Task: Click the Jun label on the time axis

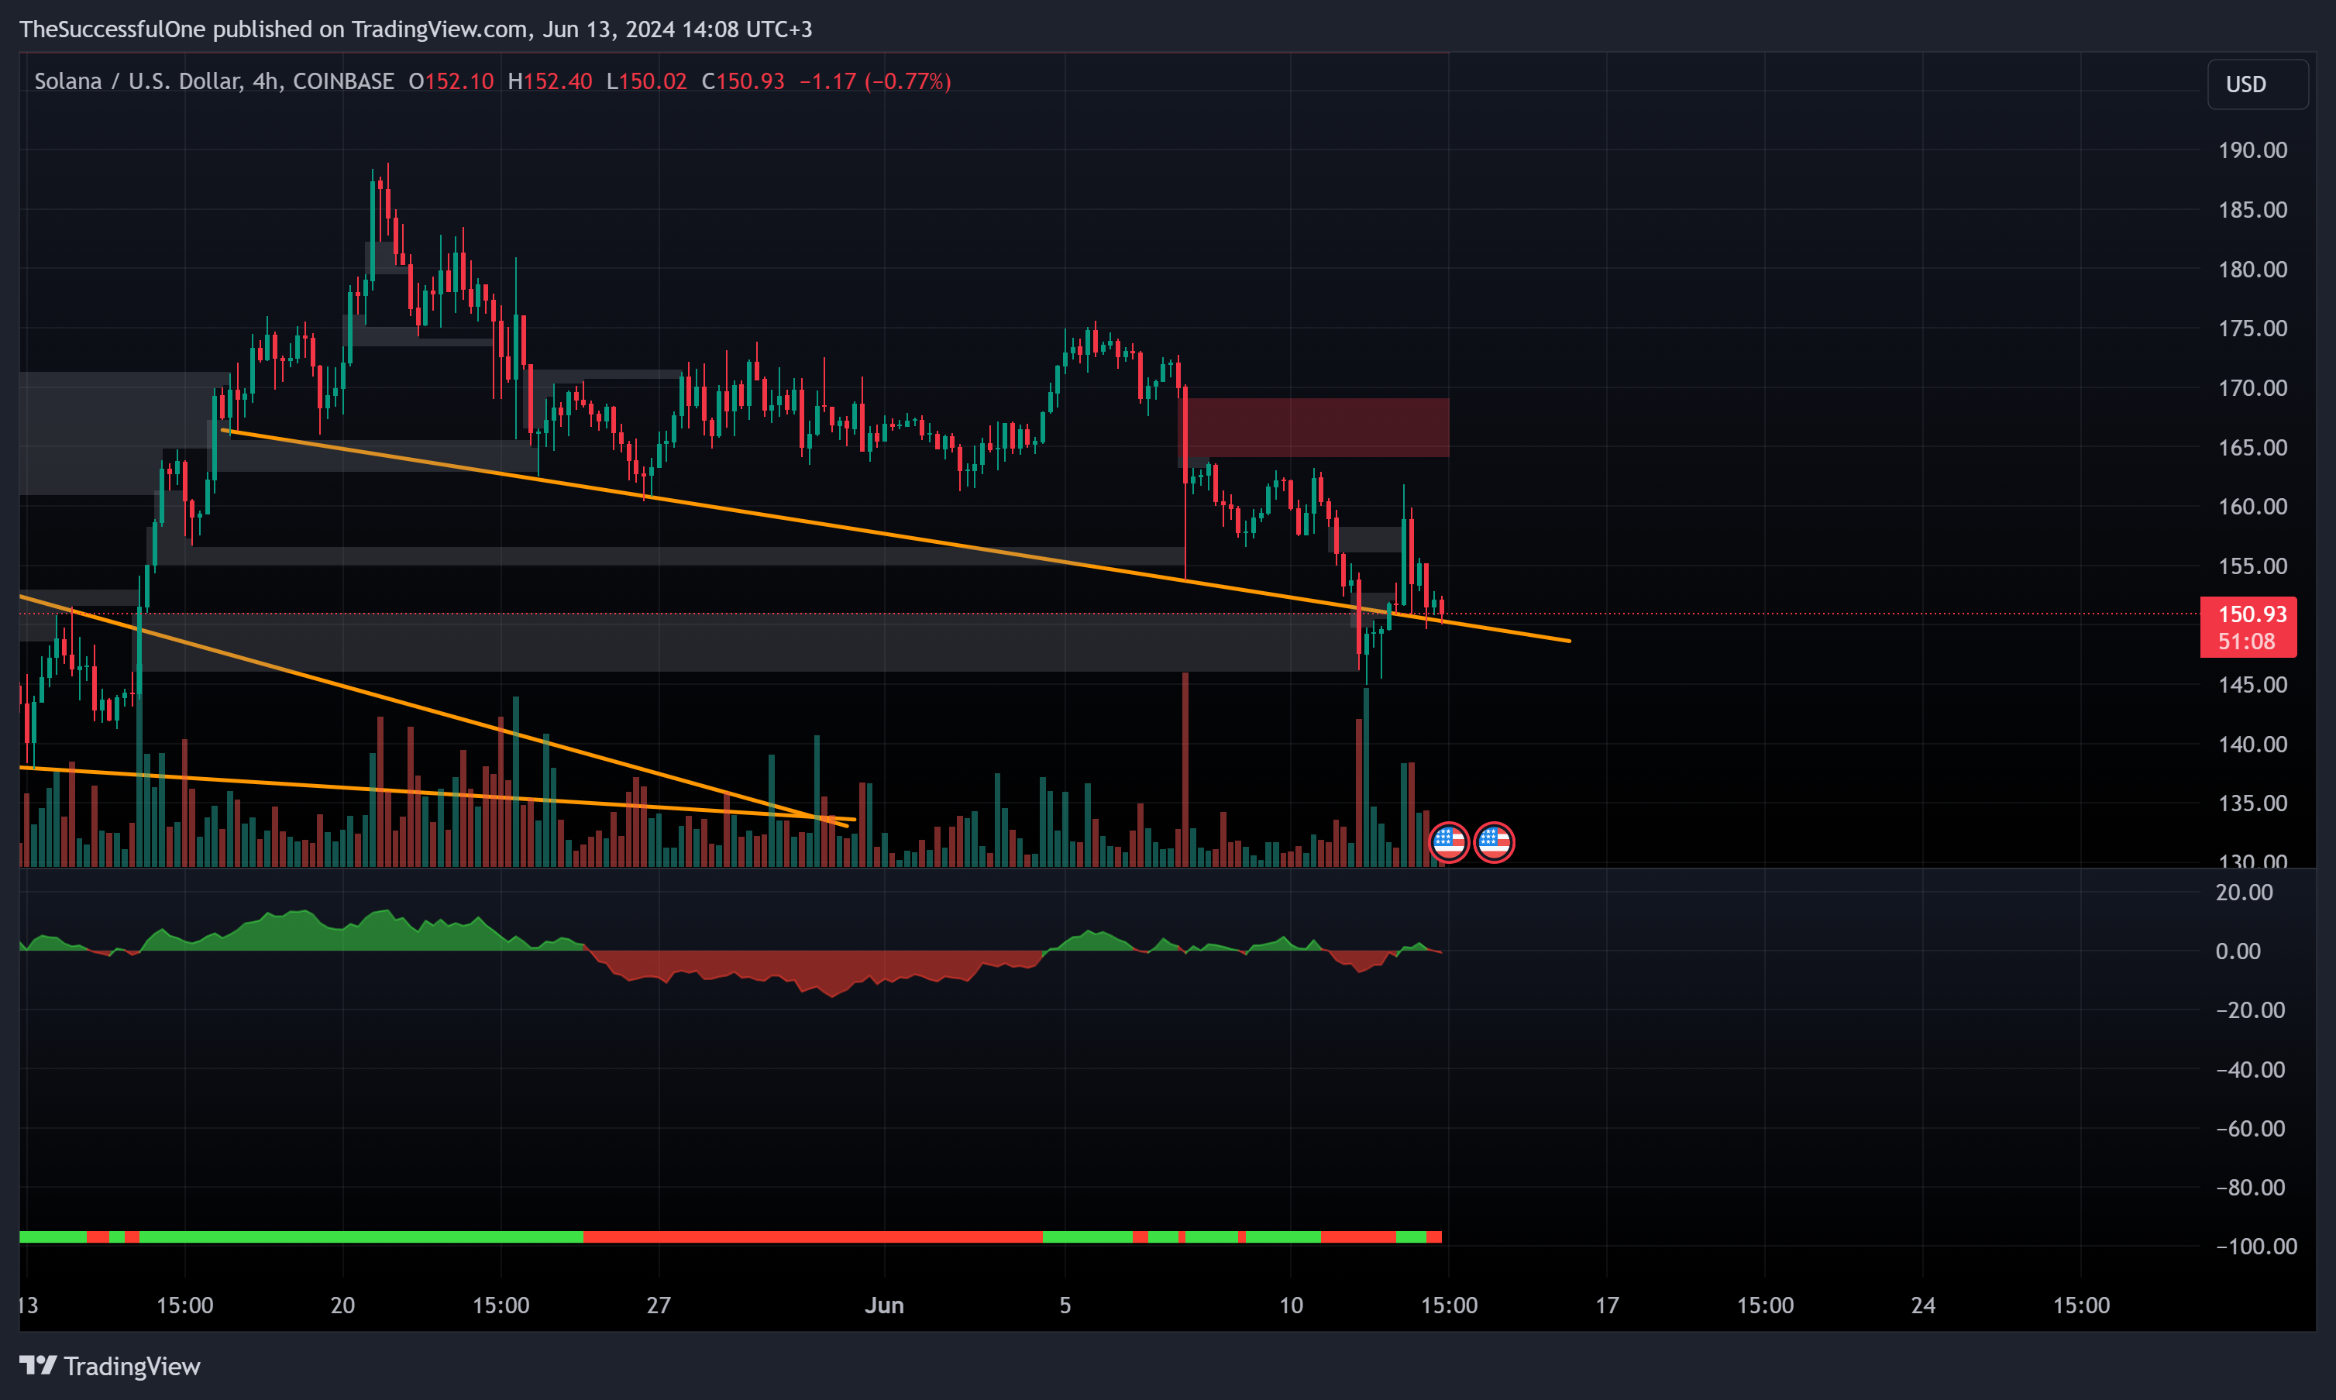Action: tap(884, 1305)
